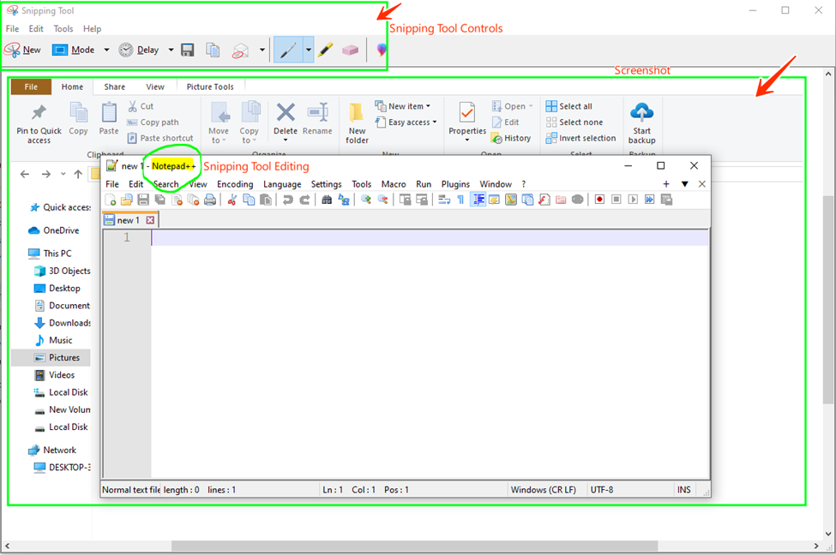Open the Plugins menu in Notepad++
The height and width of the screenshot is (555, 836).
tap(455, 184)
